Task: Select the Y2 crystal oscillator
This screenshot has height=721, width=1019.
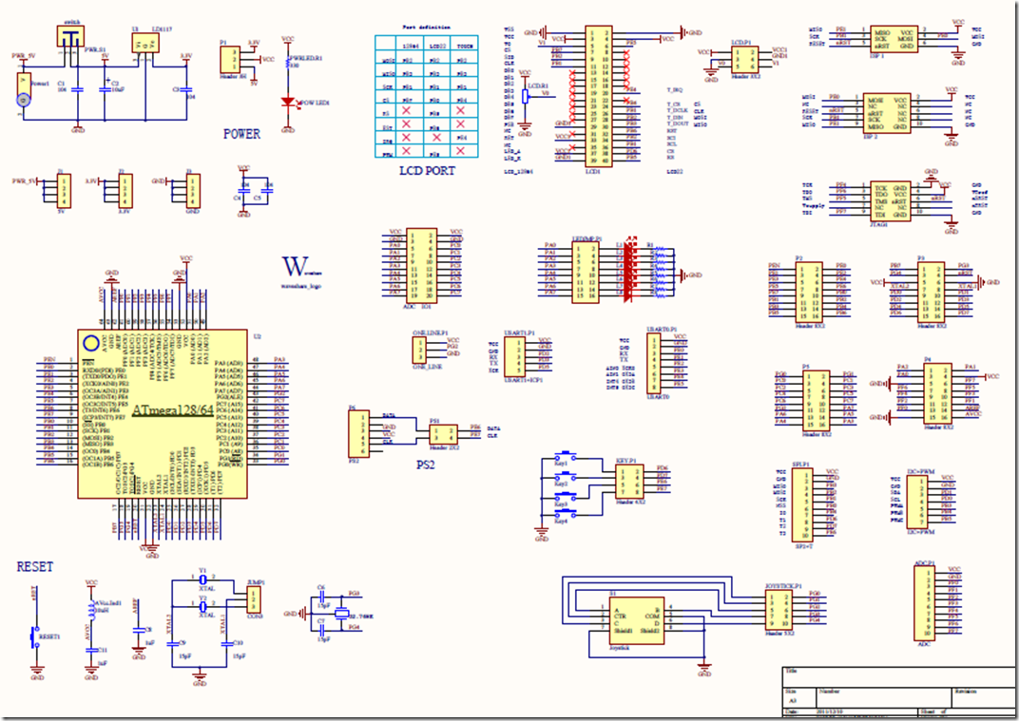Action: point(202,606)
